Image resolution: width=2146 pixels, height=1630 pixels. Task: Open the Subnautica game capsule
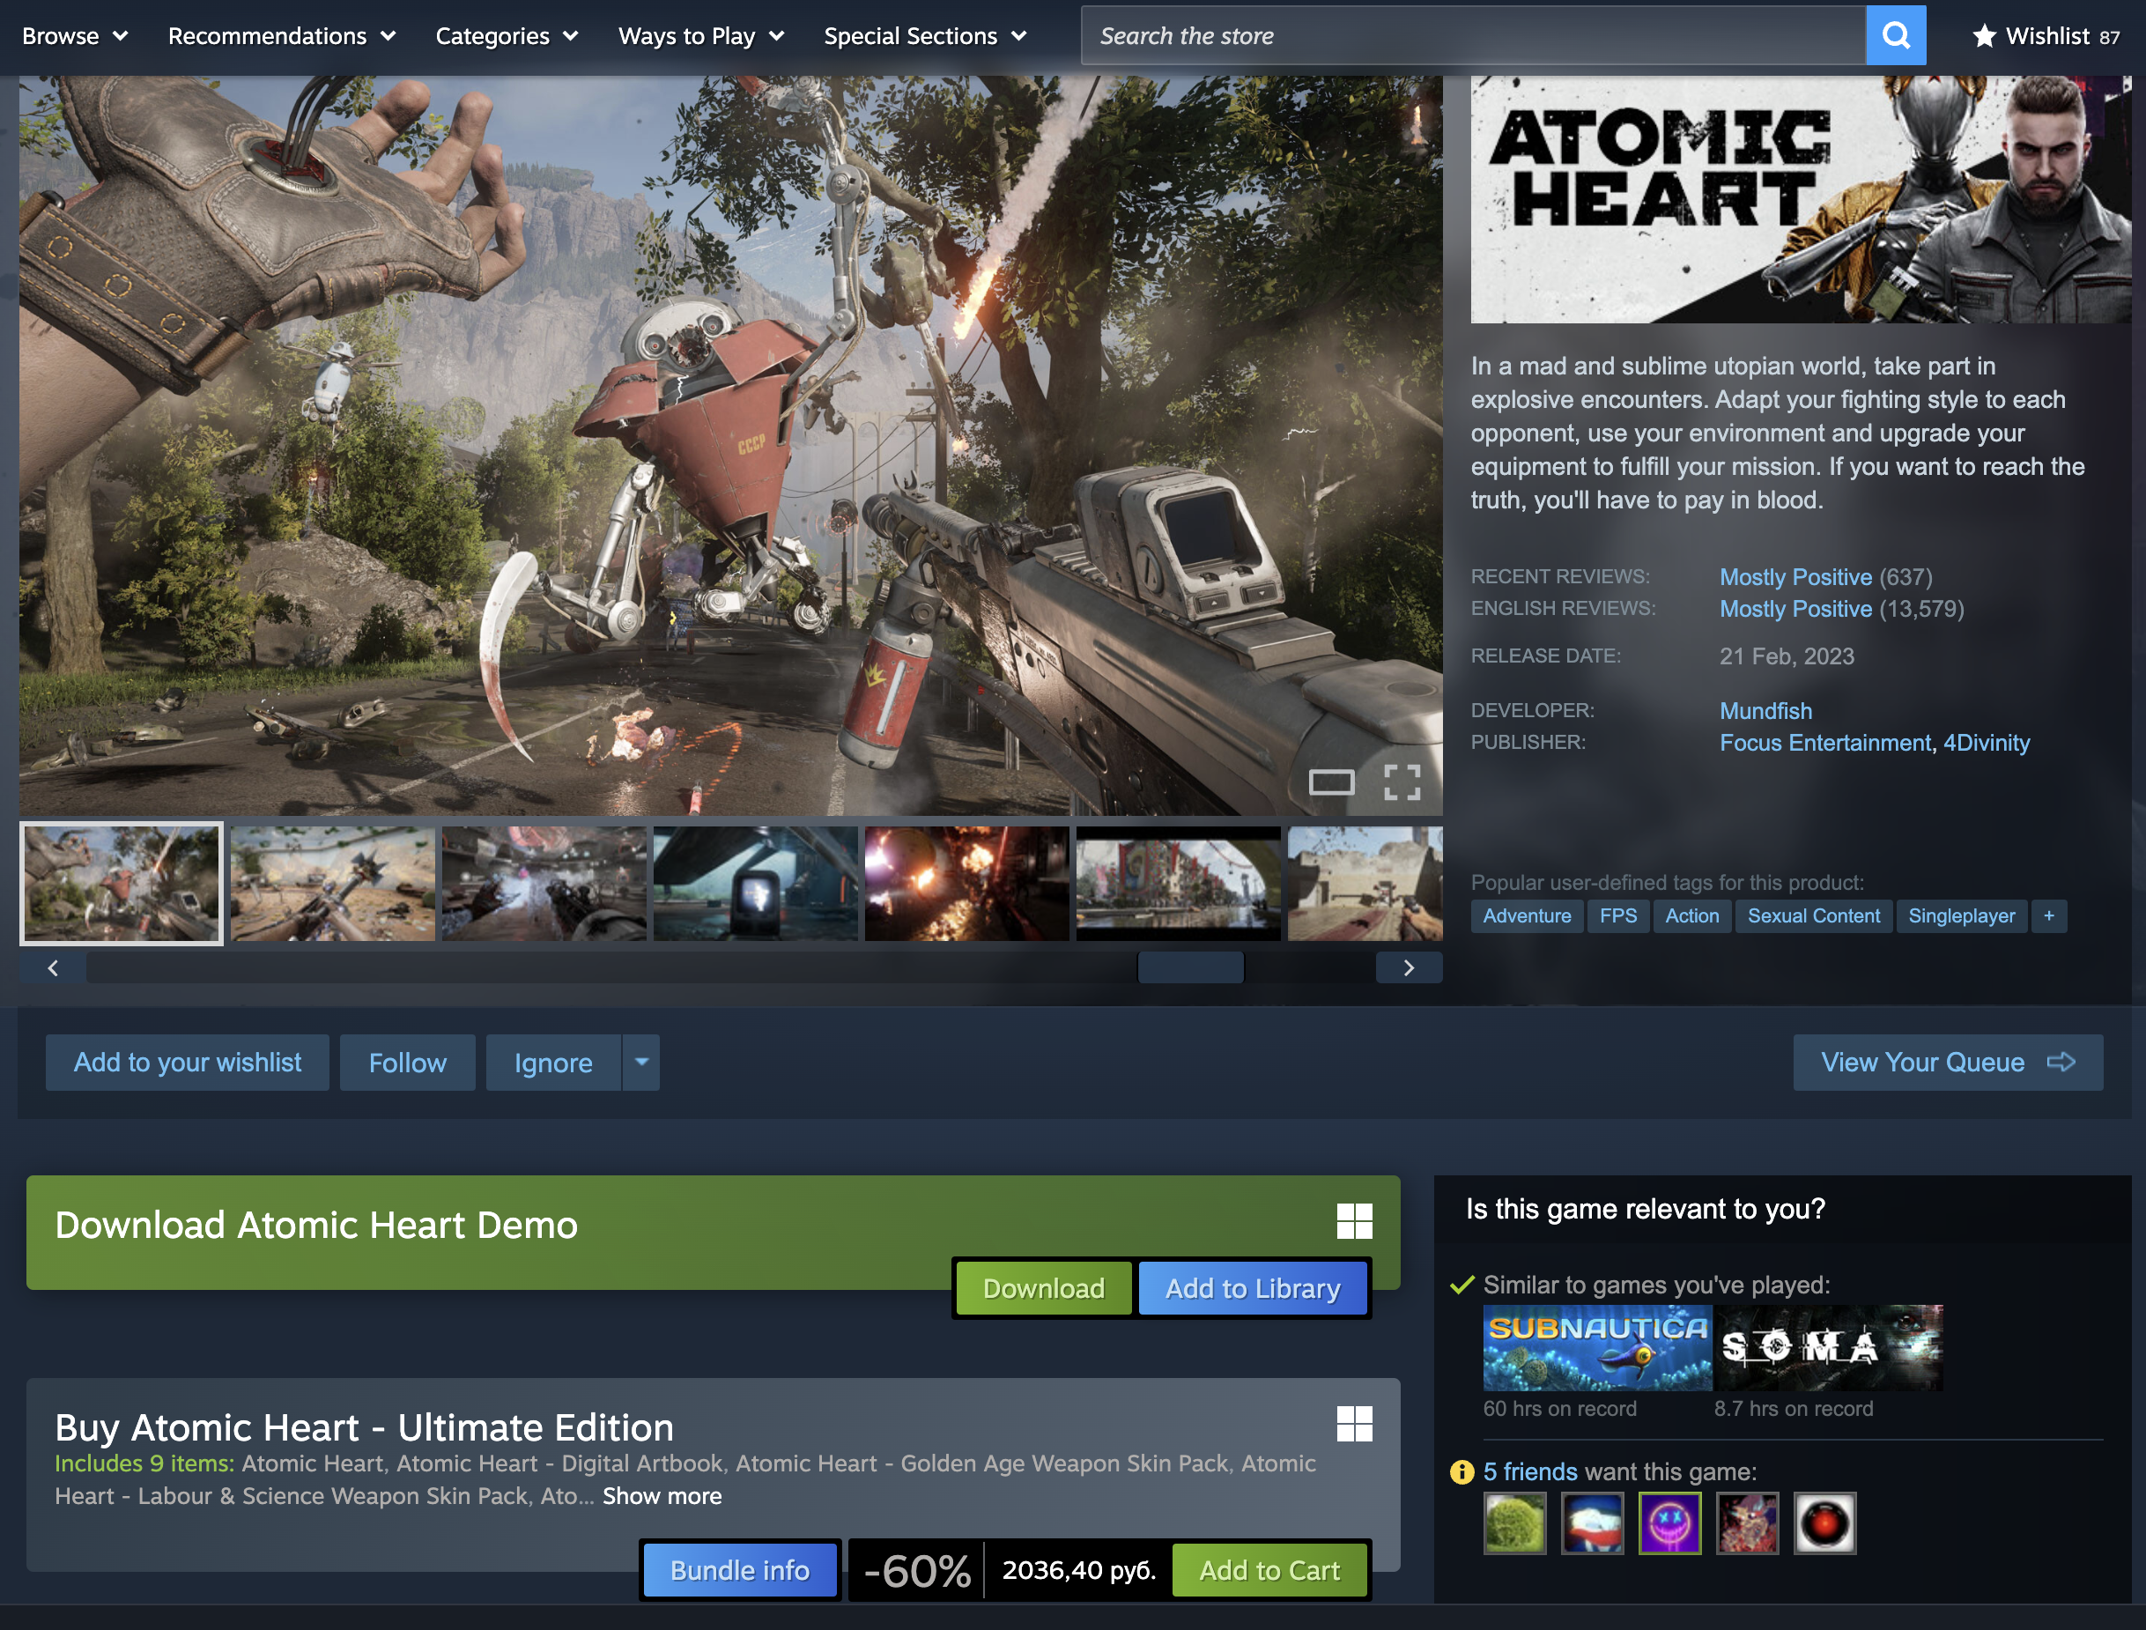click(1597, 1348)
